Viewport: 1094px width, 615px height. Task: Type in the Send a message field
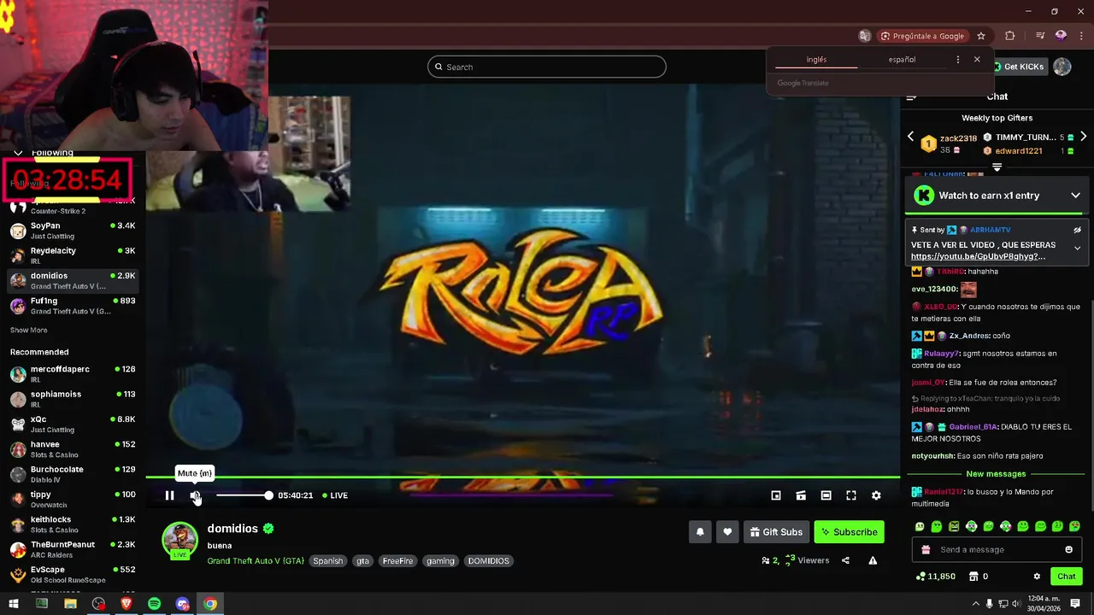996,549
